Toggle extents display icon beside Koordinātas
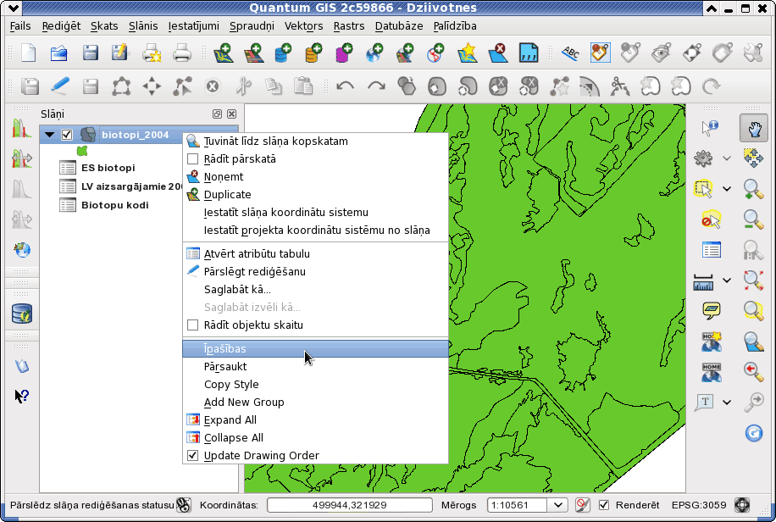The image size is (776, 522). [184, 505]
